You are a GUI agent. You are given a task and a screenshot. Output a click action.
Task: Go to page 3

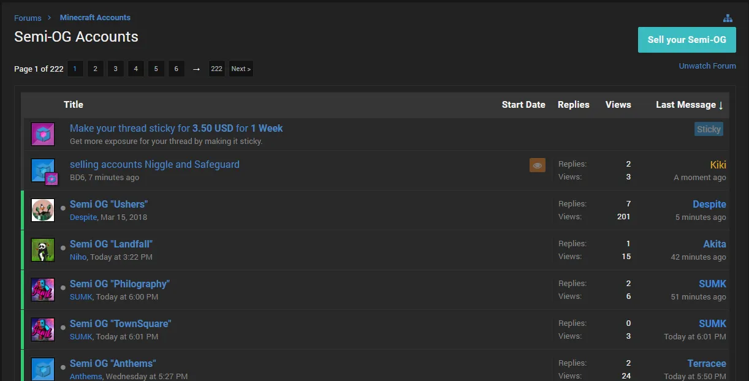[x=115, y=69]
